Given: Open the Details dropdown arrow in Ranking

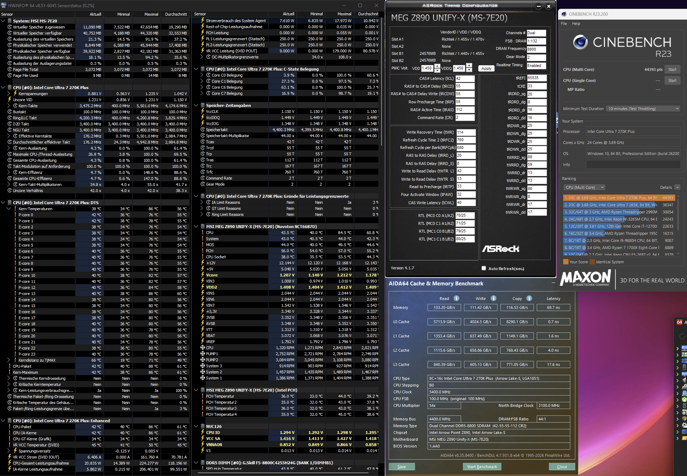Looking at the screenshot, I should tap(677, 187).
